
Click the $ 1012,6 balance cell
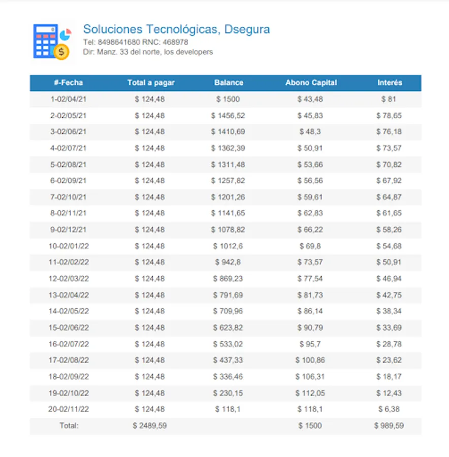(228, 246)
